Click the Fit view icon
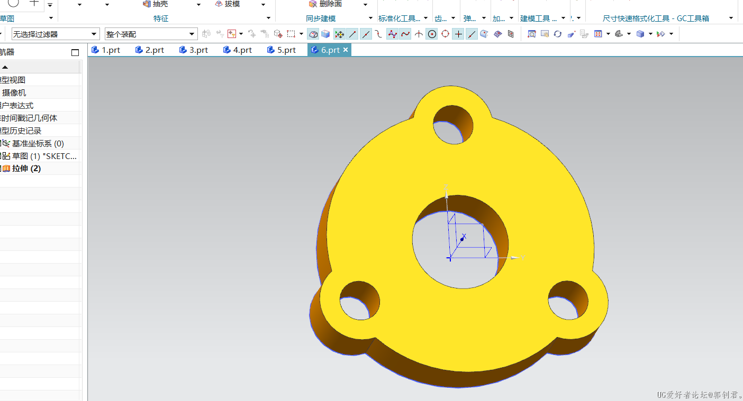Screen dimensions: 743x401 tap(598, 34)
